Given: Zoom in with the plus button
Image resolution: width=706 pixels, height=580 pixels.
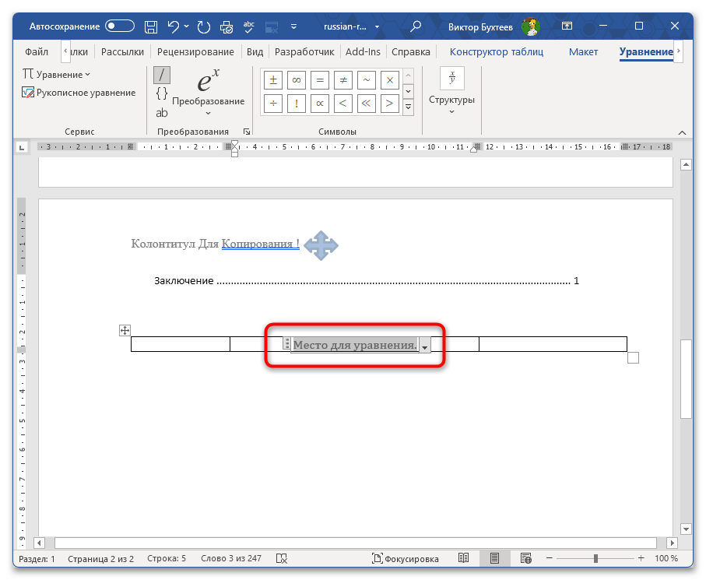Looking at the screenshot, I should tap(641, 558).
